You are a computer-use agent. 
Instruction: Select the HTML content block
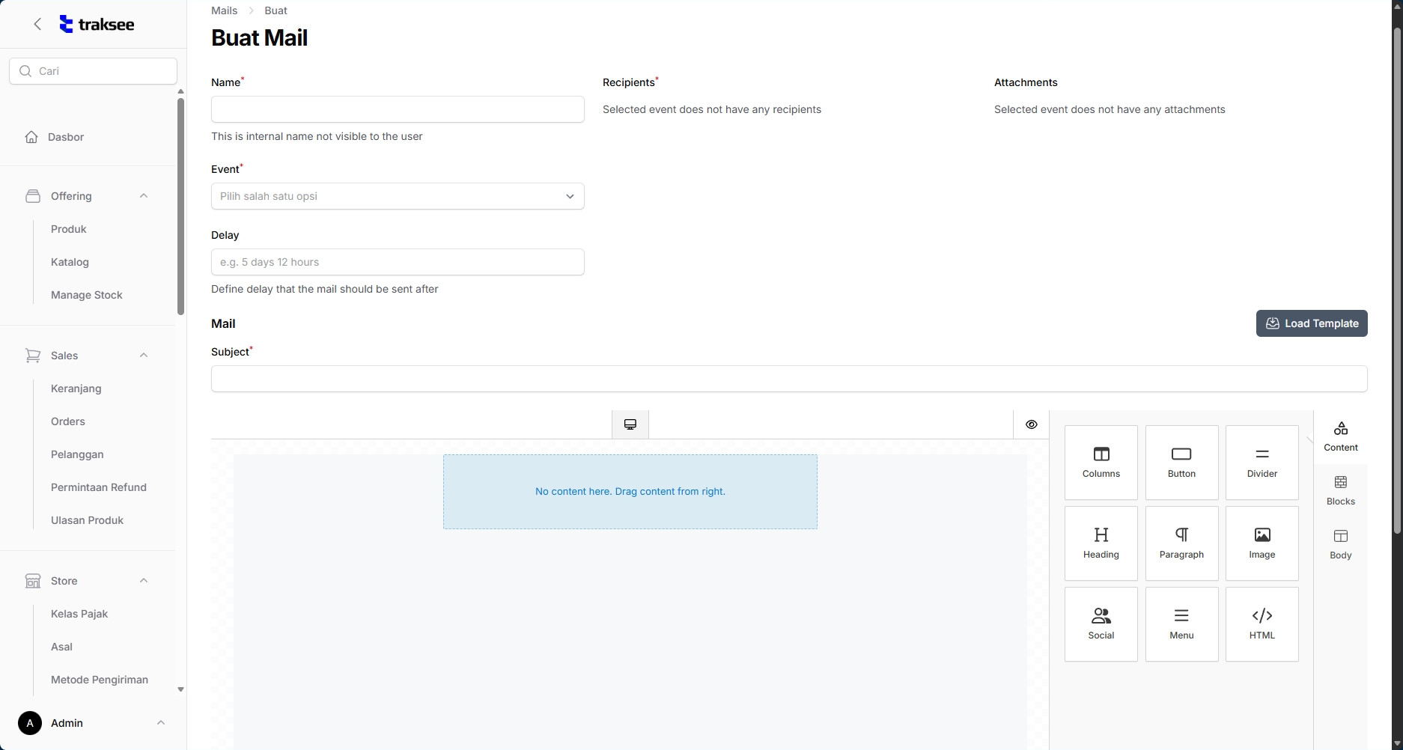[x=1262, y=624]
